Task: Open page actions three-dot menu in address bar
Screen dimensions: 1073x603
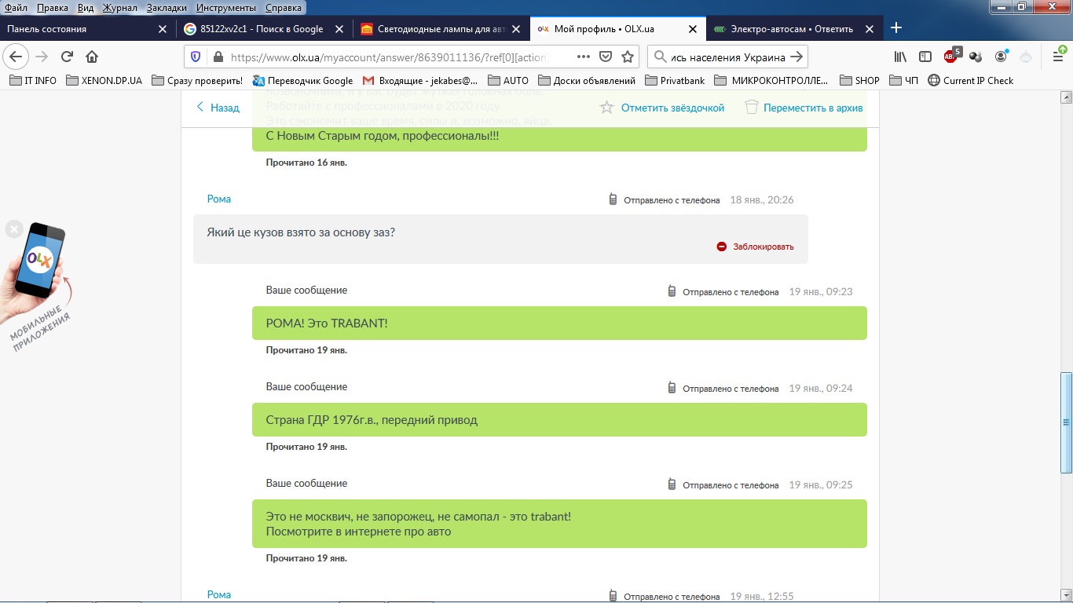Action: click(583, 57)
